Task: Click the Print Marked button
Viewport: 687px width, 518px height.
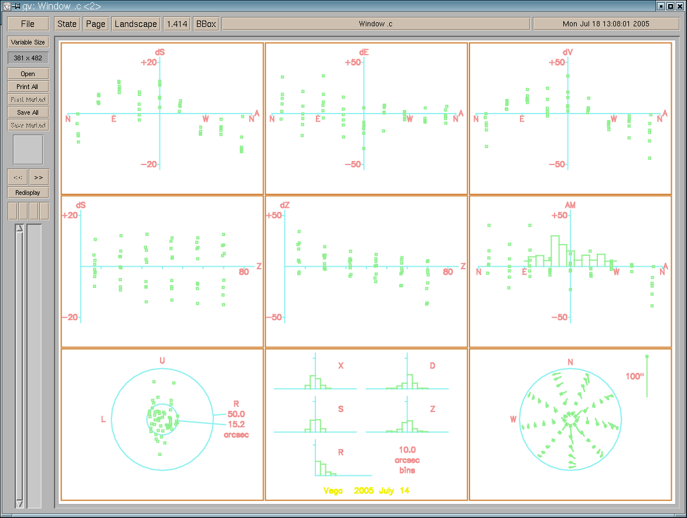Action: (x=28, y=100)
